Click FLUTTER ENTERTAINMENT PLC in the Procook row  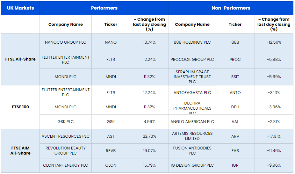click(66, 60)
